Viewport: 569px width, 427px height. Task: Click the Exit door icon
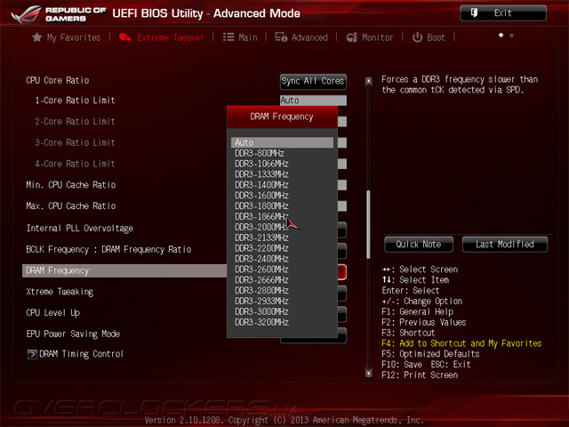474,13
